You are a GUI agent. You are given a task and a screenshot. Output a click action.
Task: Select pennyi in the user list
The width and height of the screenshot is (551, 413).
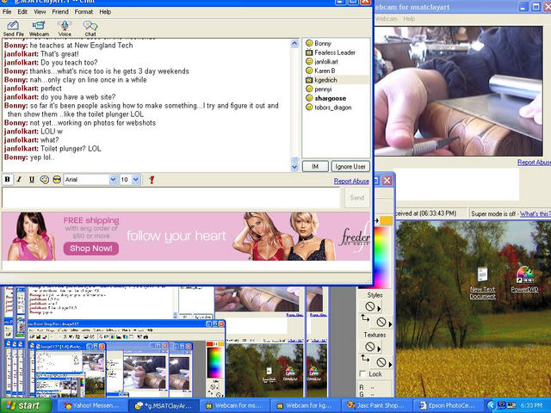319,89
